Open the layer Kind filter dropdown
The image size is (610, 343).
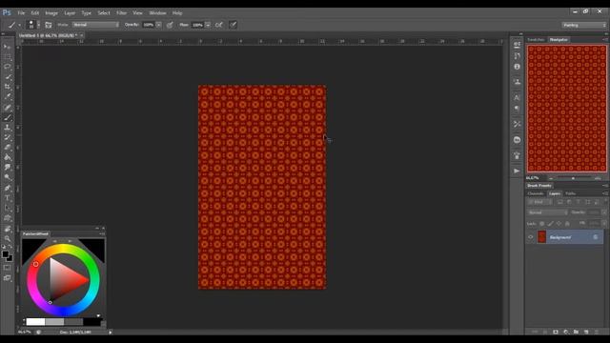point(539,202)
